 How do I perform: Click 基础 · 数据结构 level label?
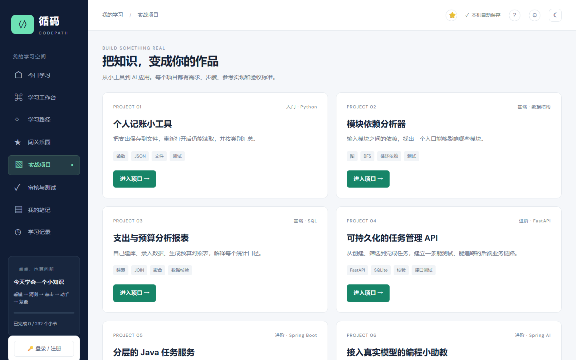pos(534,107)
